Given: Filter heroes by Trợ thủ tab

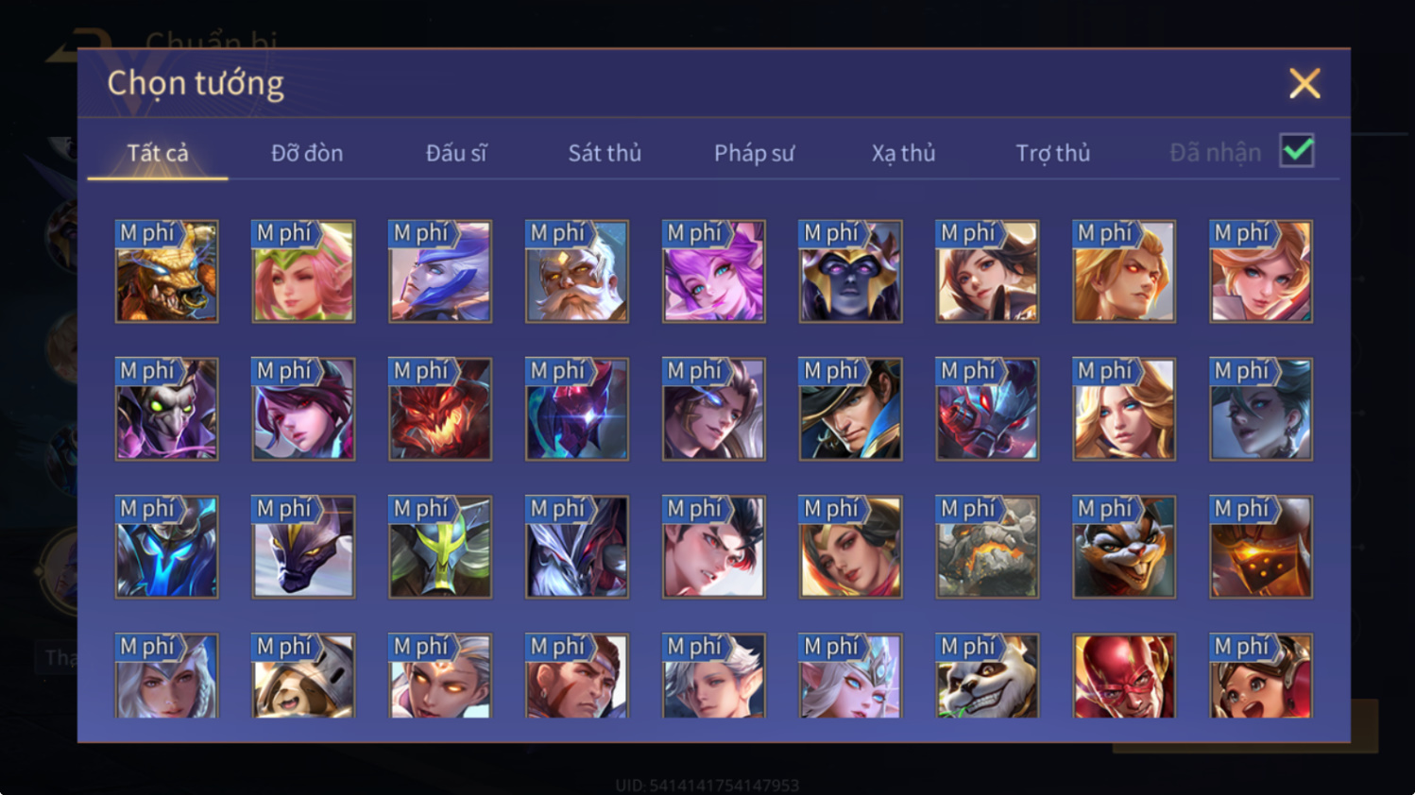Looking at the screenshot, I should (x=1052, y=153).
